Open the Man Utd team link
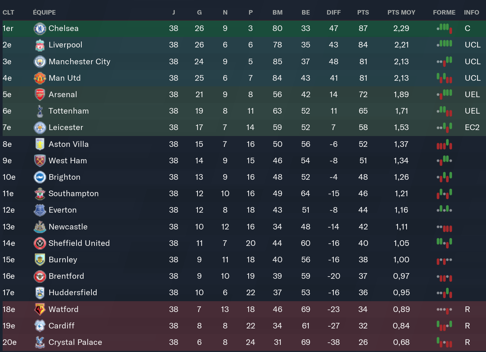Viewport: 486px width, 352px height. [x=65, y=78]
